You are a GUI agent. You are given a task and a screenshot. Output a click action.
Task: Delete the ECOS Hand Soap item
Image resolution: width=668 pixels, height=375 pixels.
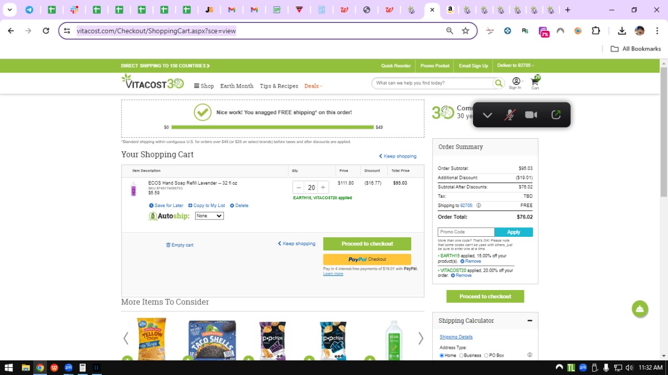239,205
